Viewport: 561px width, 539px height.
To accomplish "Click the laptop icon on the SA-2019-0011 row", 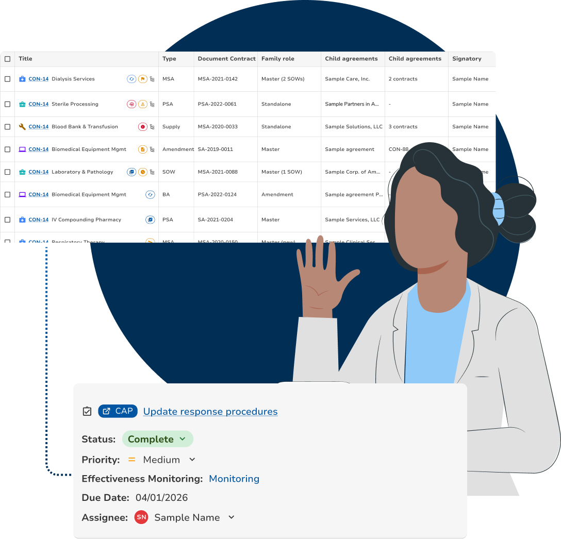I will coord(22,149).
